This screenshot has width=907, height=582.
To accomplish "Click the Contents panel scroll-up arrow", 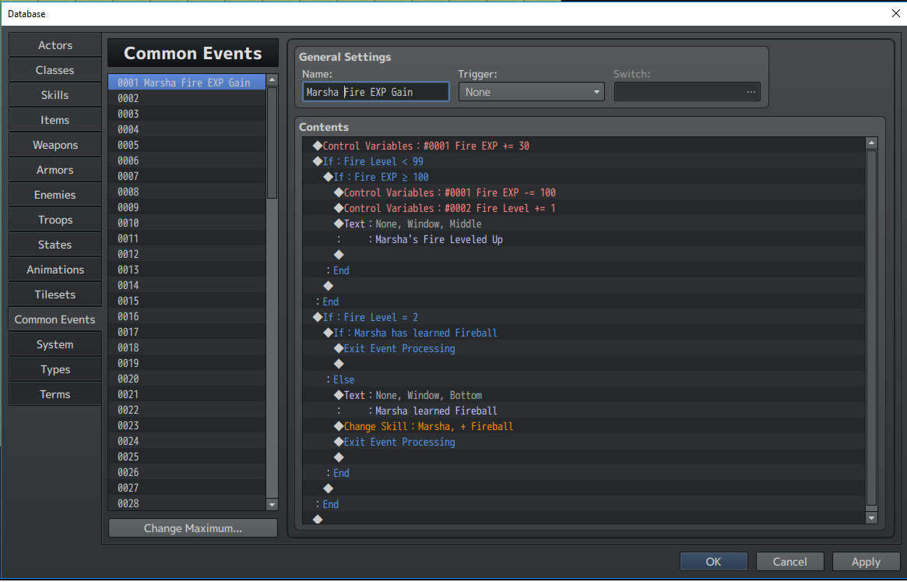I will 871,143.
